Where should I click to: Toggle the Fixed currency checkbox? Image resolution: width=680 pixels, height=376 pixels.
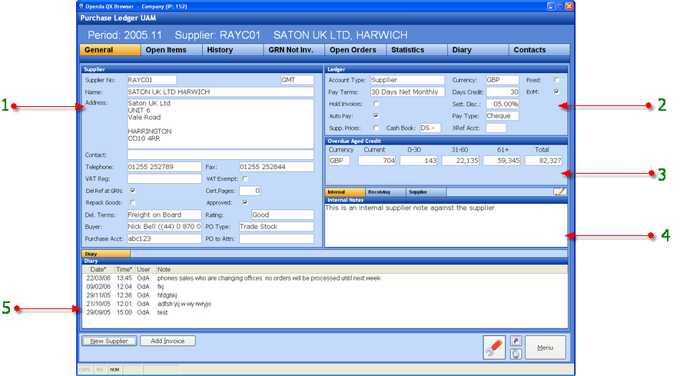(x=556, y=80)
